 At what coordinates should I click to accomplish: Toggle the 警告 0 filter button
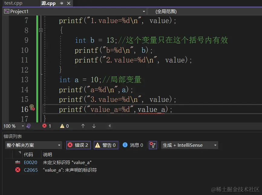(106, 145)
